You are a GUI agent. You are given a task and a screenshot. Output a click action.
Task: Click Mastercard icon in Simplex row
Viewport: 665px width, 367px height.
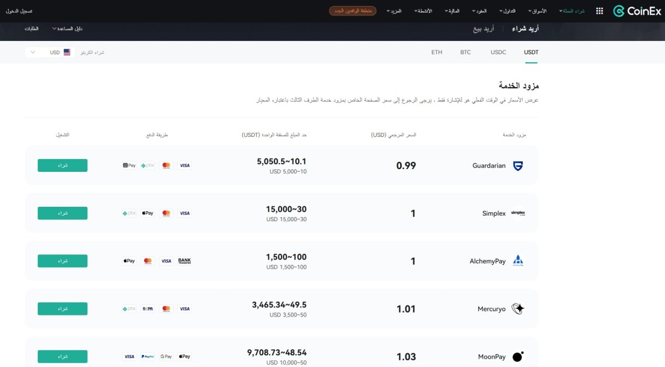166,213
